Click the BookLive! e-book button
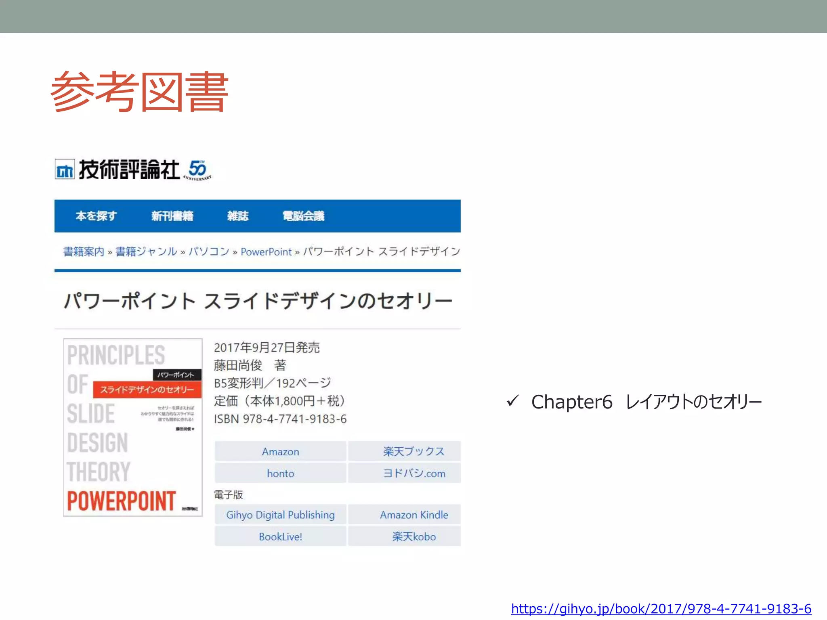 (x=280, y=536)
